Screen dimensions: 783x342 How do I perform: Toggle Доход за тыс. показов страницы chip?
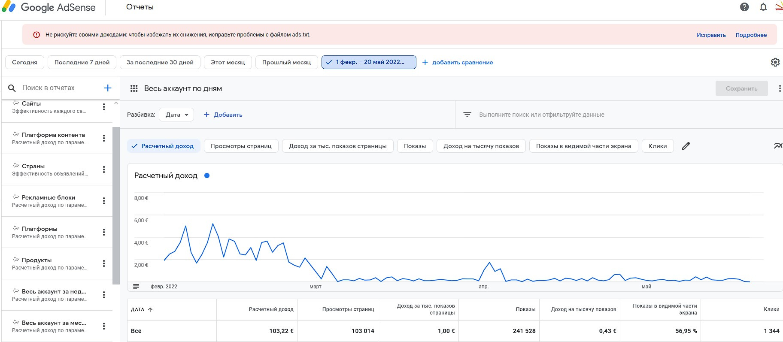click(x=338, y=146)
